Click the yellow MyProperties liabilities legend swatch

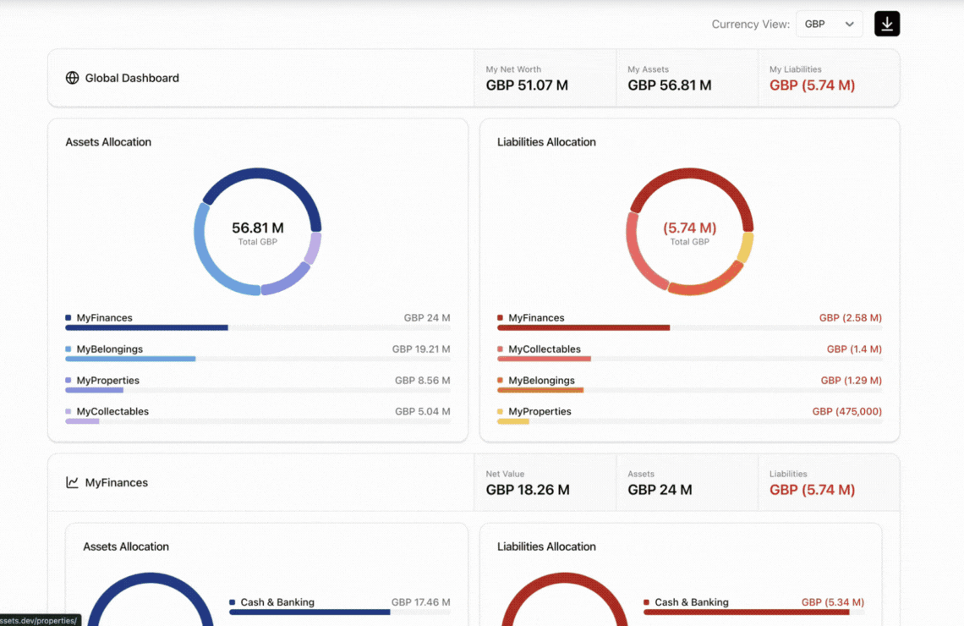tap(500, 411)
